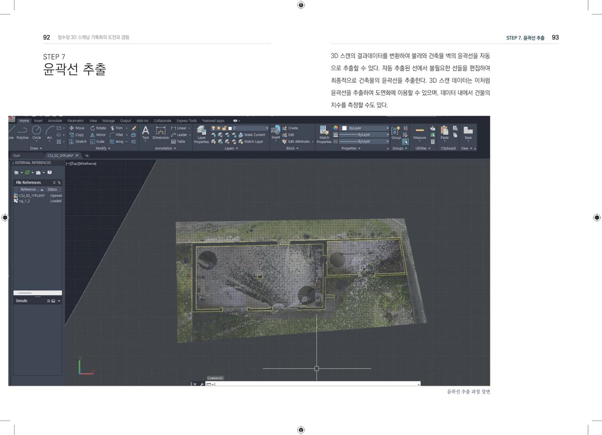Activate the Trim tool

coord(117,128)
